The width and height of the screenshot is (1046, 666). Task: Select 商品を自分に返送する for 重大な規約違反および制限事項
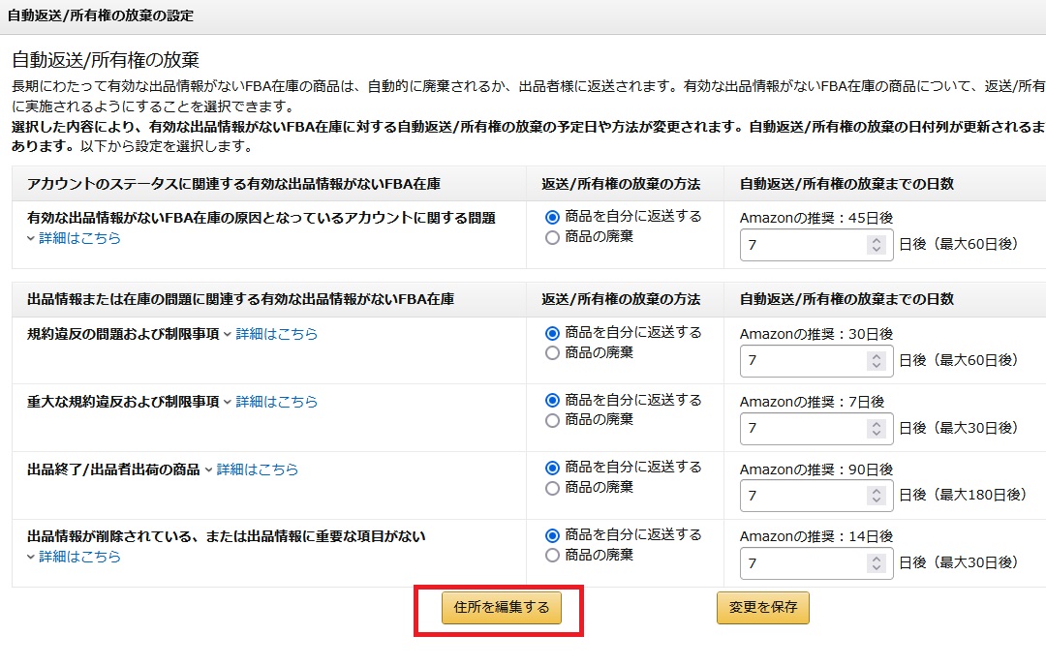pos(552,400)
